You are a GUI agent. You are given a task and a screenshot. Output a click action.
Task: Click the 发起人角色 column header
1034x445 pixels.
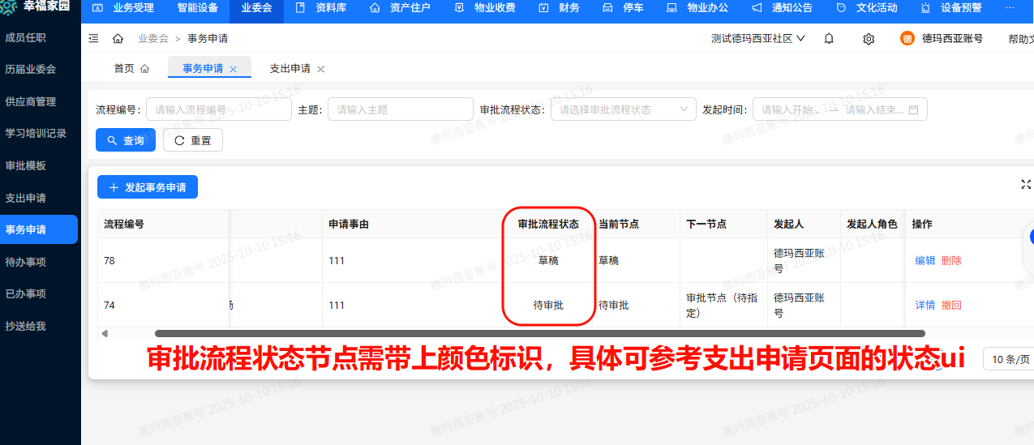pyautogui.click(x=872, y=224)
